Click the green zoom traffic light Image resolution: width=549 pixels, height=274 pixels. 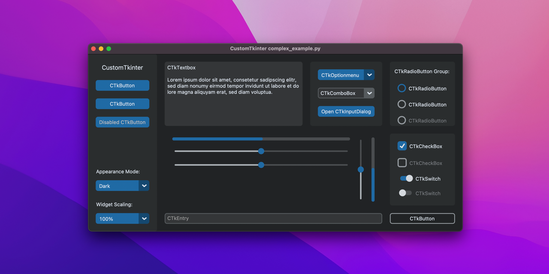(x=109, y=48)
